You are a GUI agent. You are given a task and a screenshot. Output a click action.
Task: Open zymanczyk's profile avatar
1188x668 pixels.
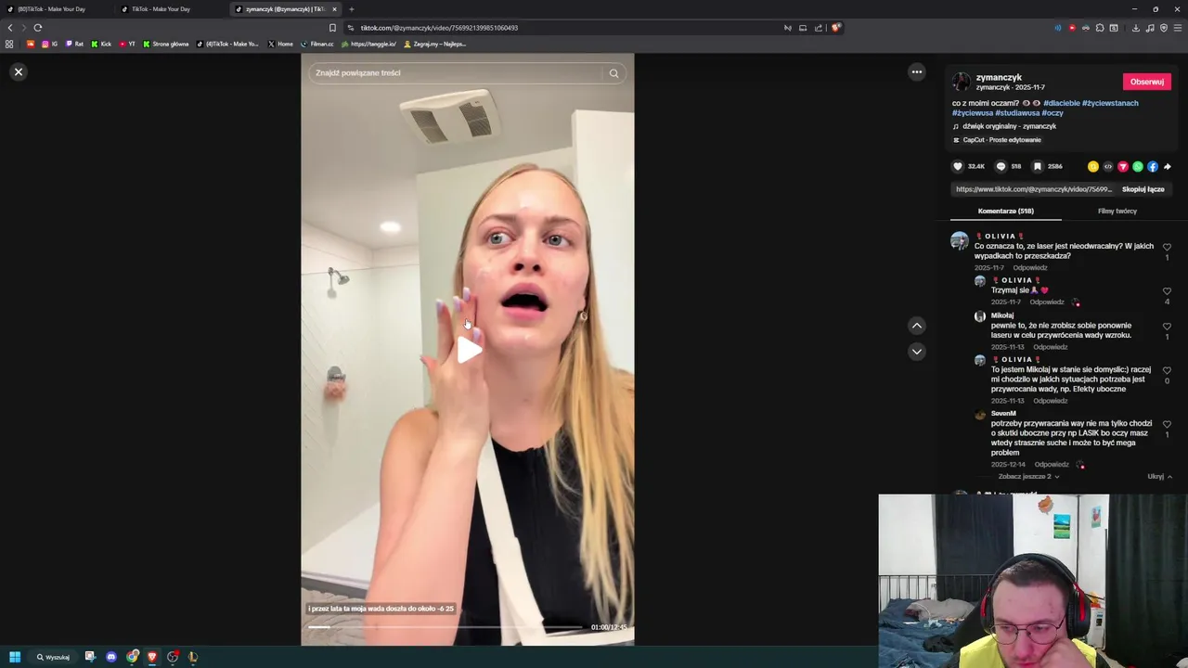pos(962,82)
